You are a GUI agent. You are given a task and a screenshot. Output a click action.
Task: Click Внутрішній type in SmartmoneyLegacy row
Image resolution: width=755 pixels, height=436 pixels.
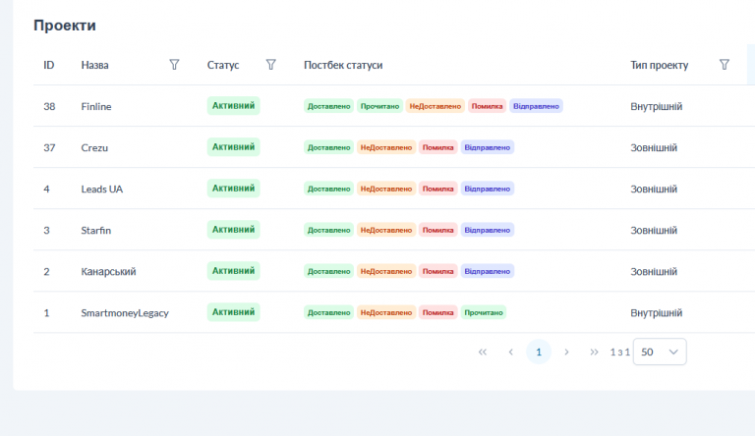coord(657,313)
